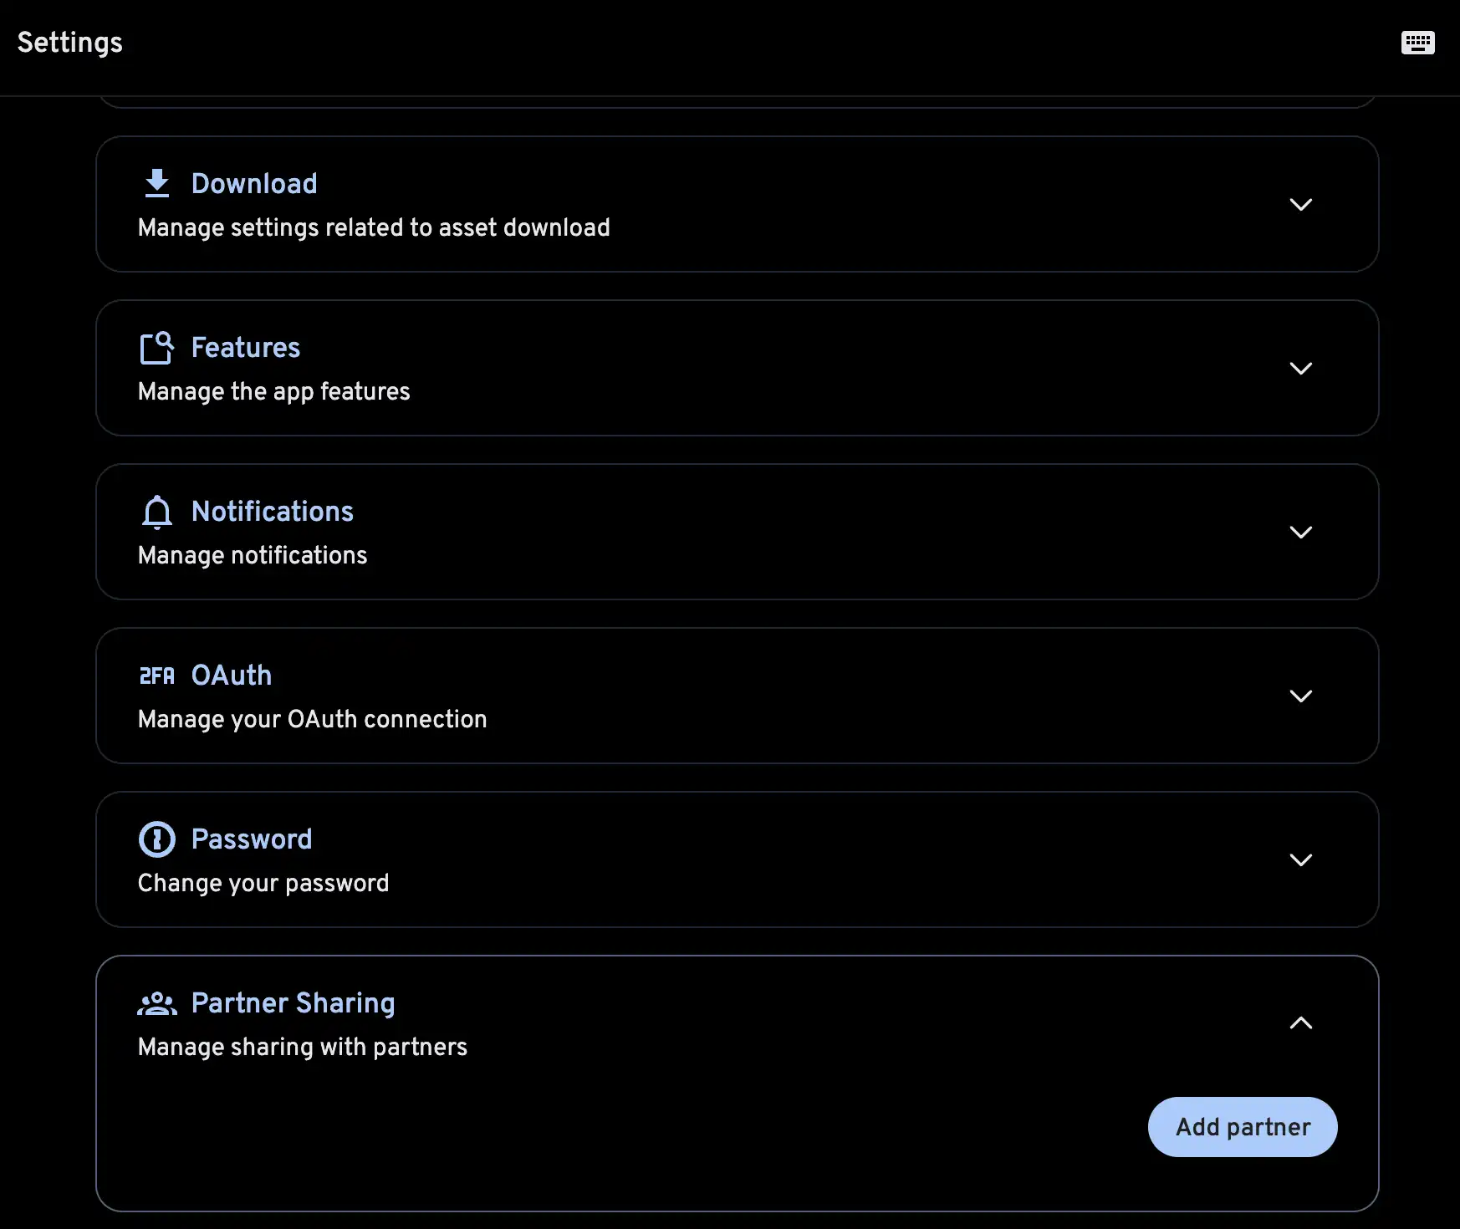Image resolution: width=1460 pixels, height=1229 pixels.
Task: Click Manage sharing with partners text
Action: coord(302,1047)
